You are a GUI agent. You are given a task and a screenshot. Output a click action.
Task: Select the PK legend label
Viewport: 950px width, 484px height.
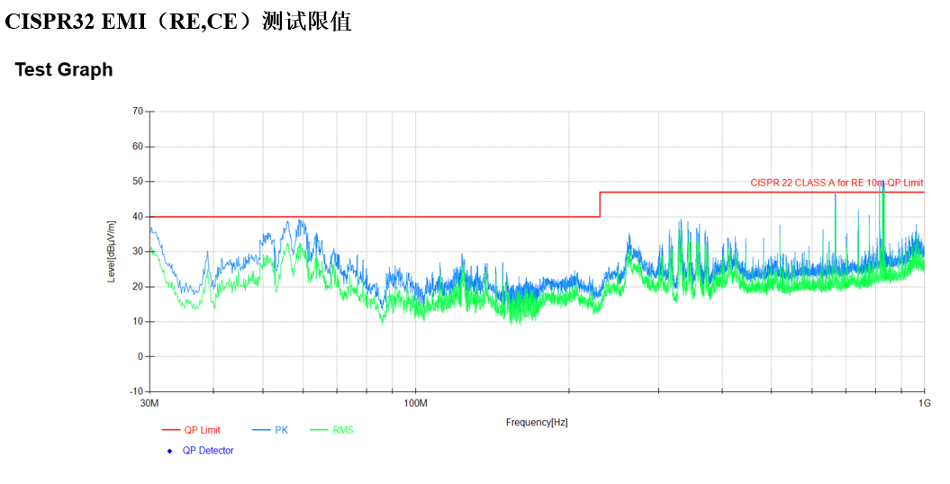282,430
